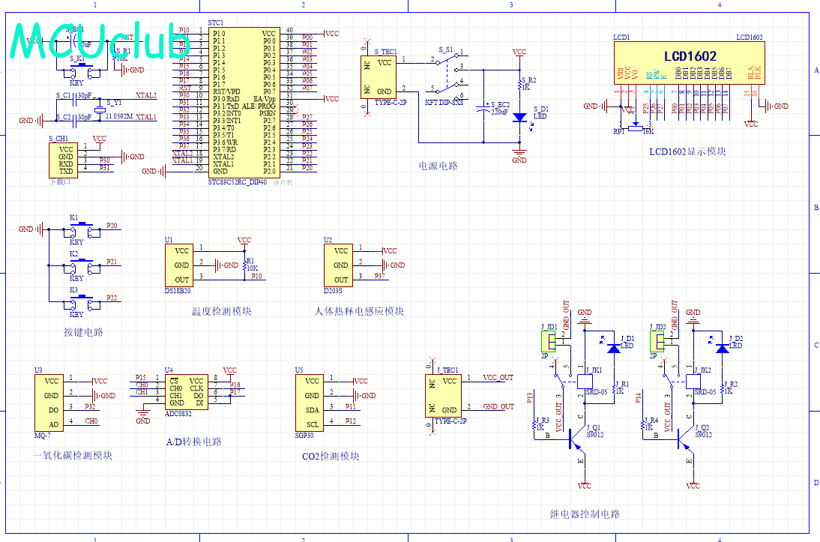Select the S_C1 30pF capacitor symbol
820x542 pixels.
[x=74, y=101]
